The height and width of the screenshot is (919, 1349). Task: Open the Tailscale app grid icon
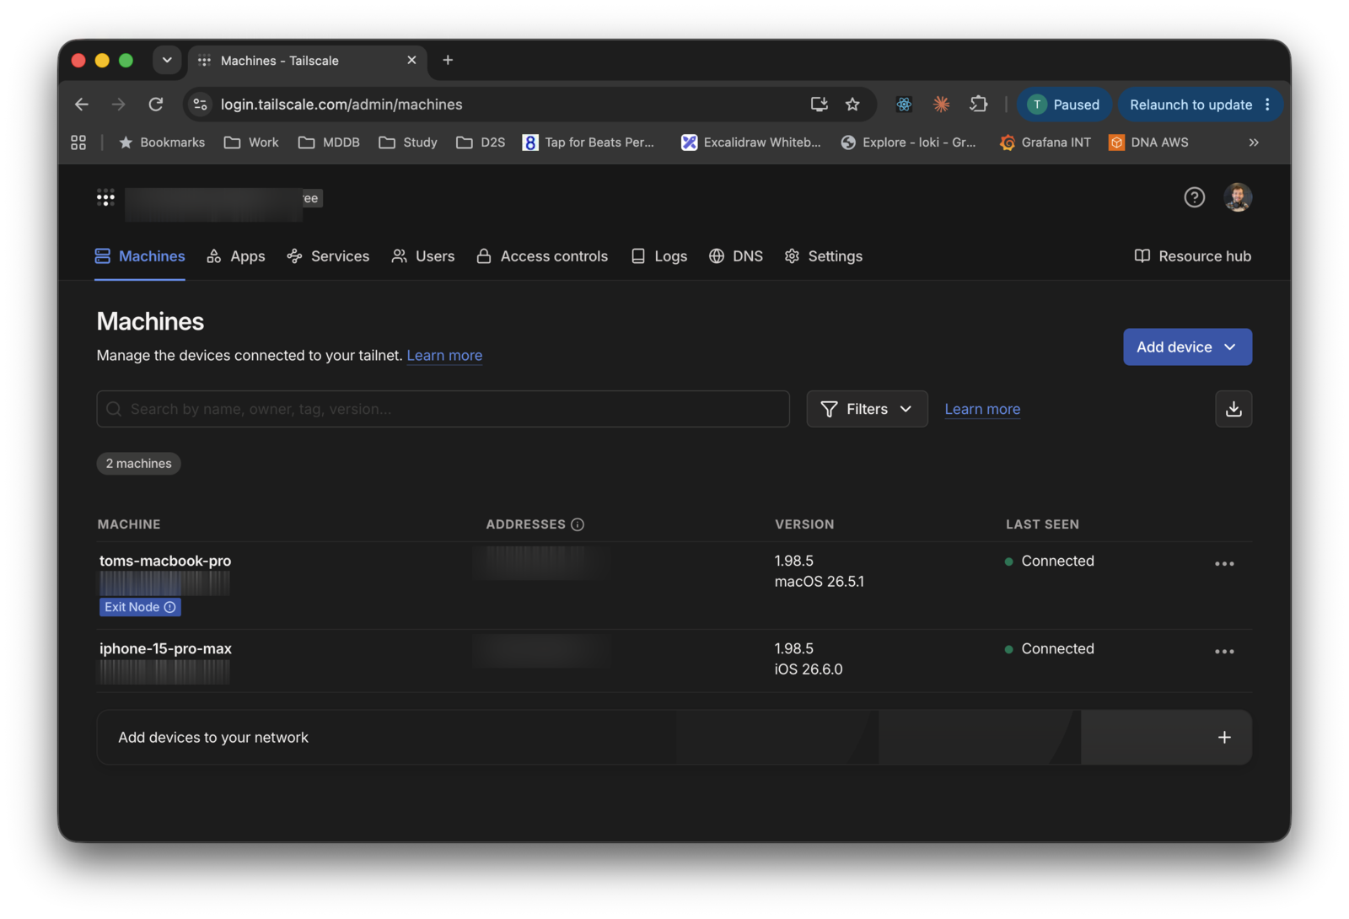[105, 198]
